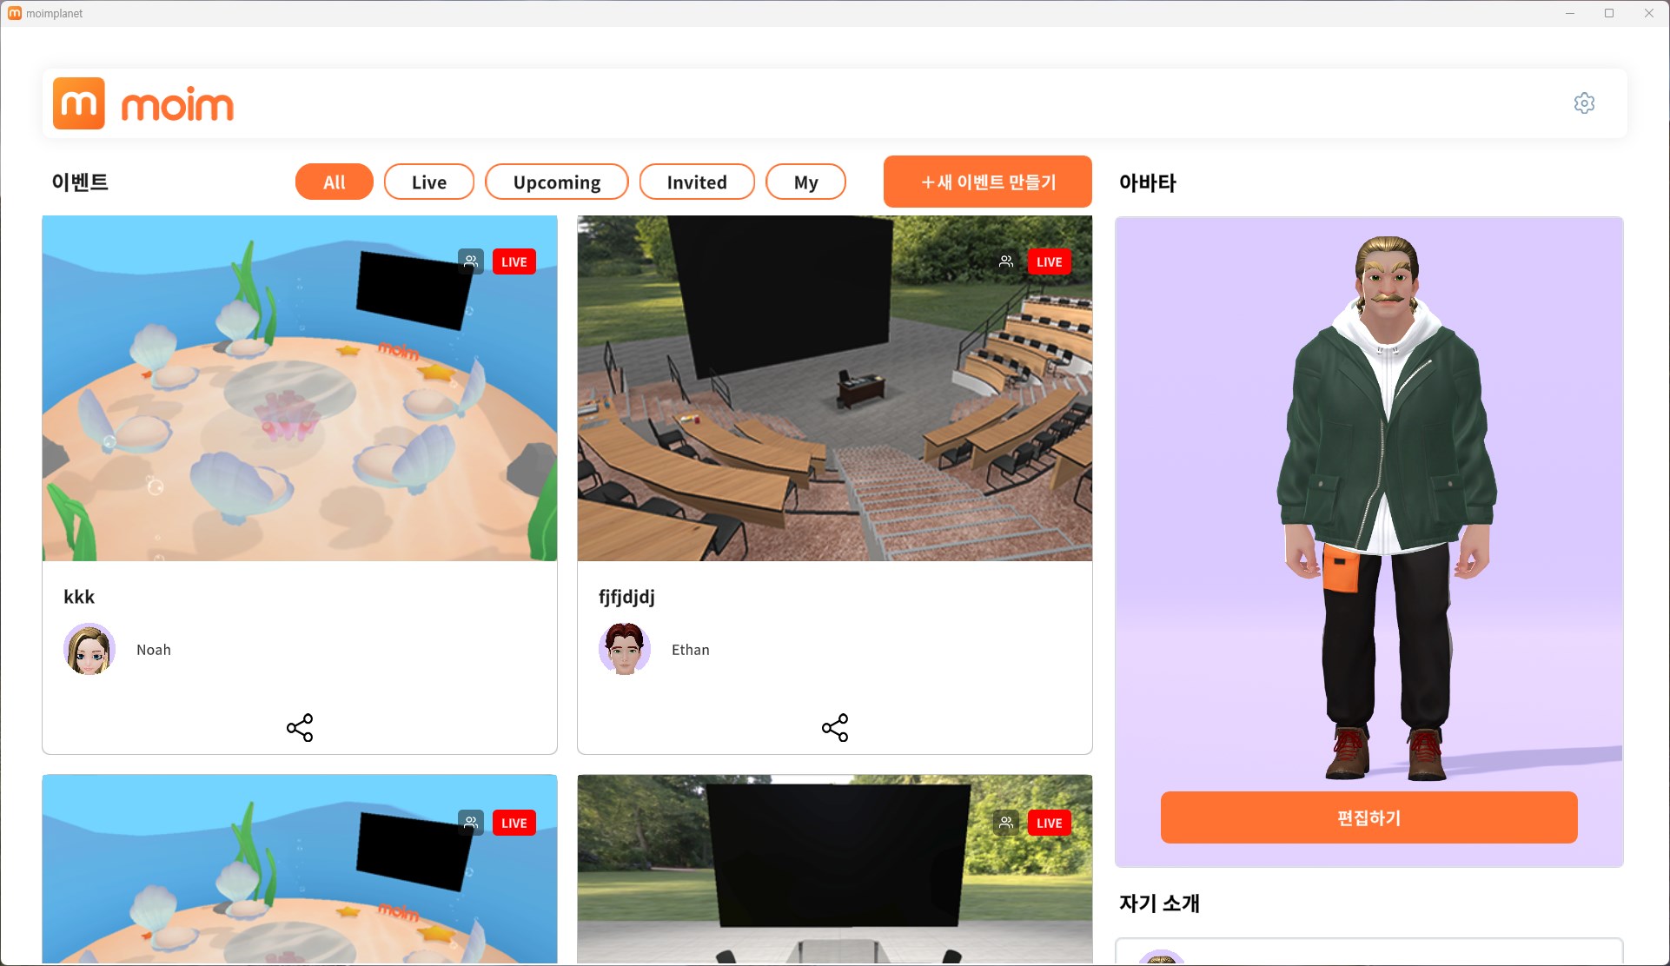
Task: Filter by Invited events
Action: (696, 182)
